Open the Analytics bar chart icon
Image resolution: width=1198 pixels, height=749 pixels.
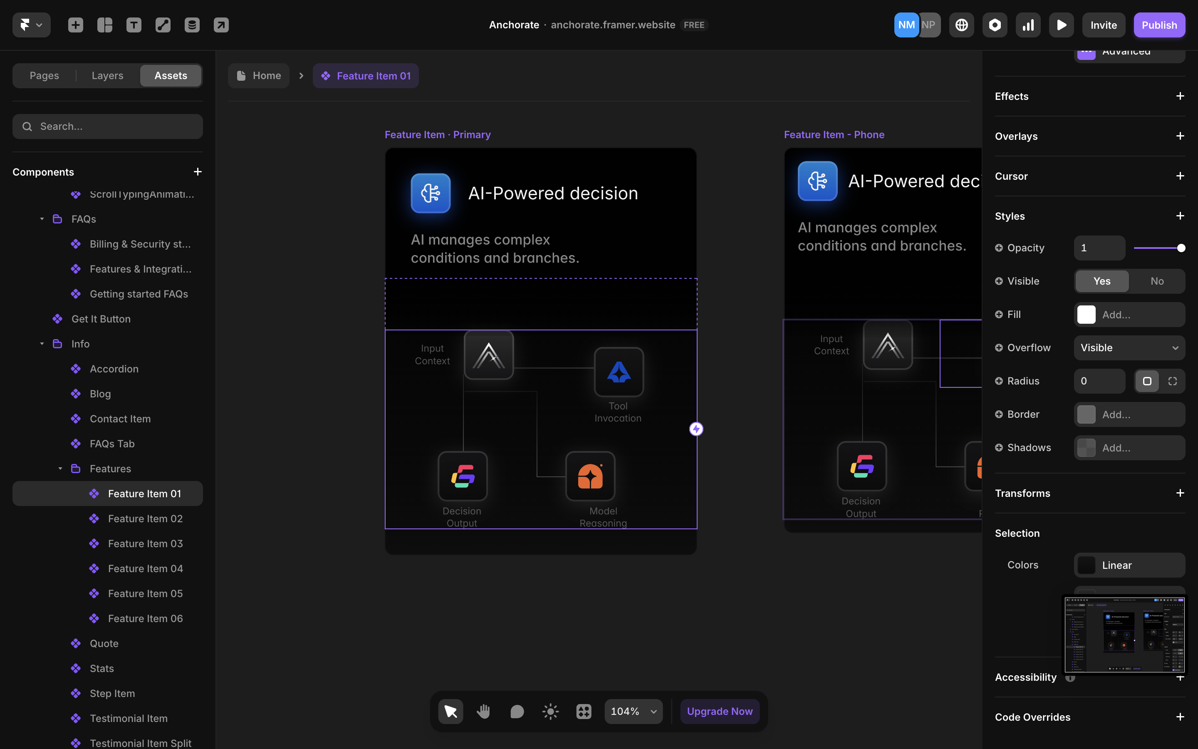tap(1028, 25)
